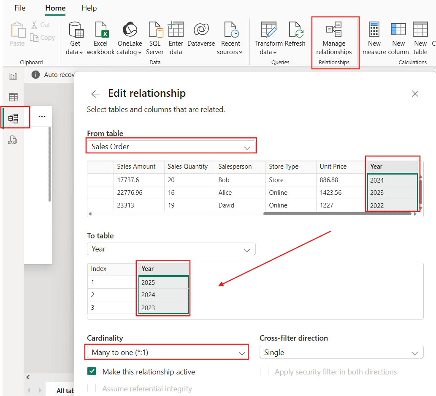The width and height of the screenshot is (436, 396).
Task: Click the Unit Price value 1423.56
Action: pyautogui.click(x=341, y=192)
